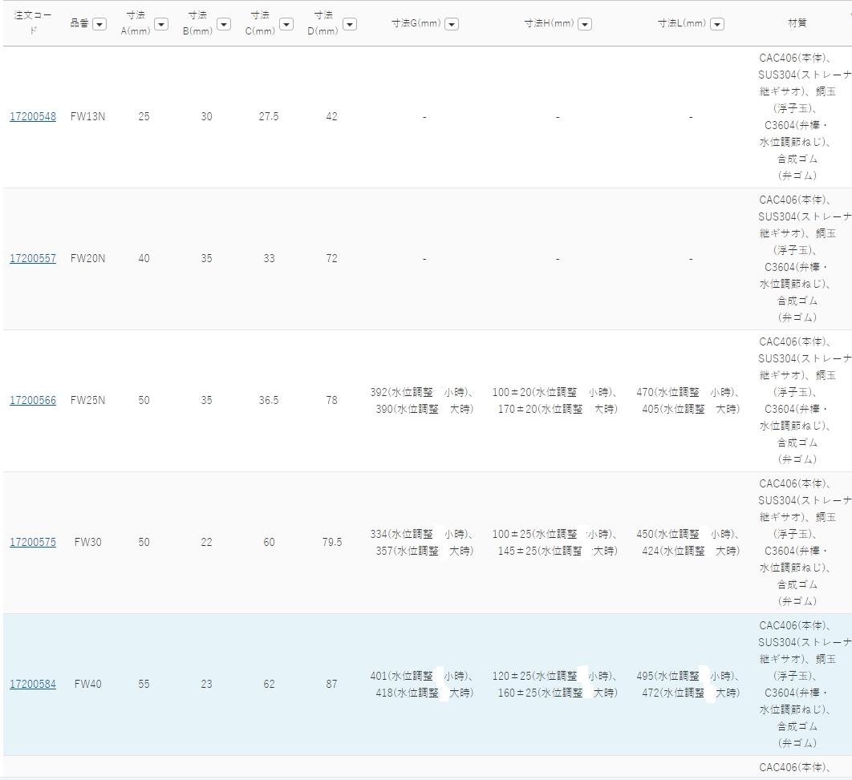The width and height of the screenshot is (852, 780).
Task: Open the highlighted 17200584 order link
Action: coord(33,685)
